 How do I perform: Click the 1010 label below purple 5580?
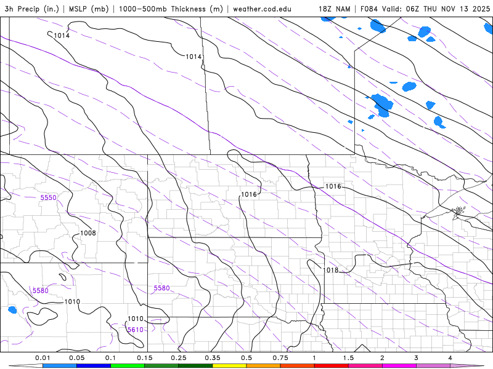pos(72,301)
